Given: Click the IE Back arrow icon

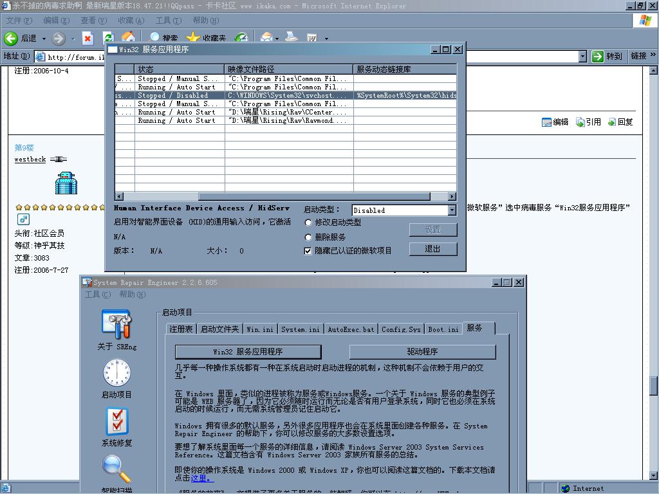Looking at the screenshot, I should tap(11, 39).
